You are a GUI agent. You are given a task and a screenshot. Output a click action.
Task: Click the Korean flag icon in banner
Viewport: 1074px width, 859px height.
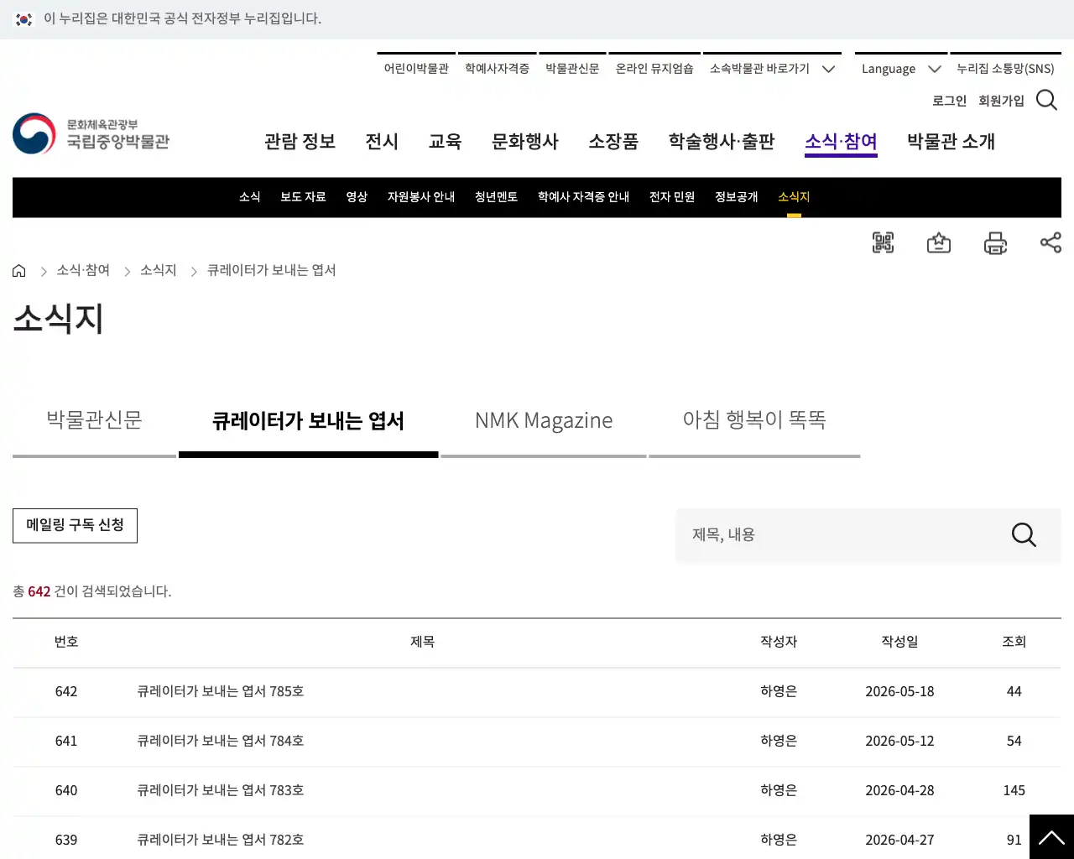pyautogui.click(x=24, y=18)
